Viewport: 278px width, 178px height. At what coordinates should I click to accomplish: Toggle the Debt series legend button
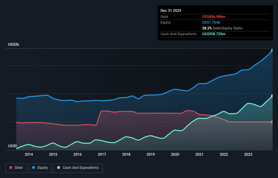tap(16, 168)
